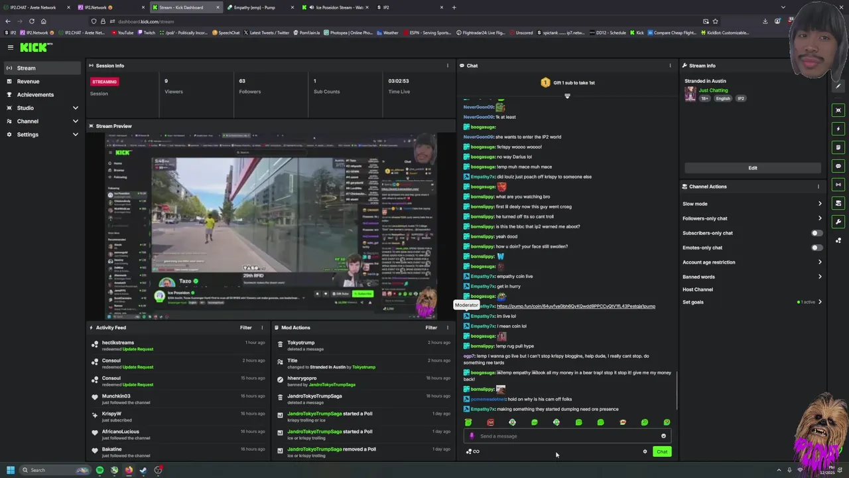Insert the red angry face emote

[x=490, y=422]
